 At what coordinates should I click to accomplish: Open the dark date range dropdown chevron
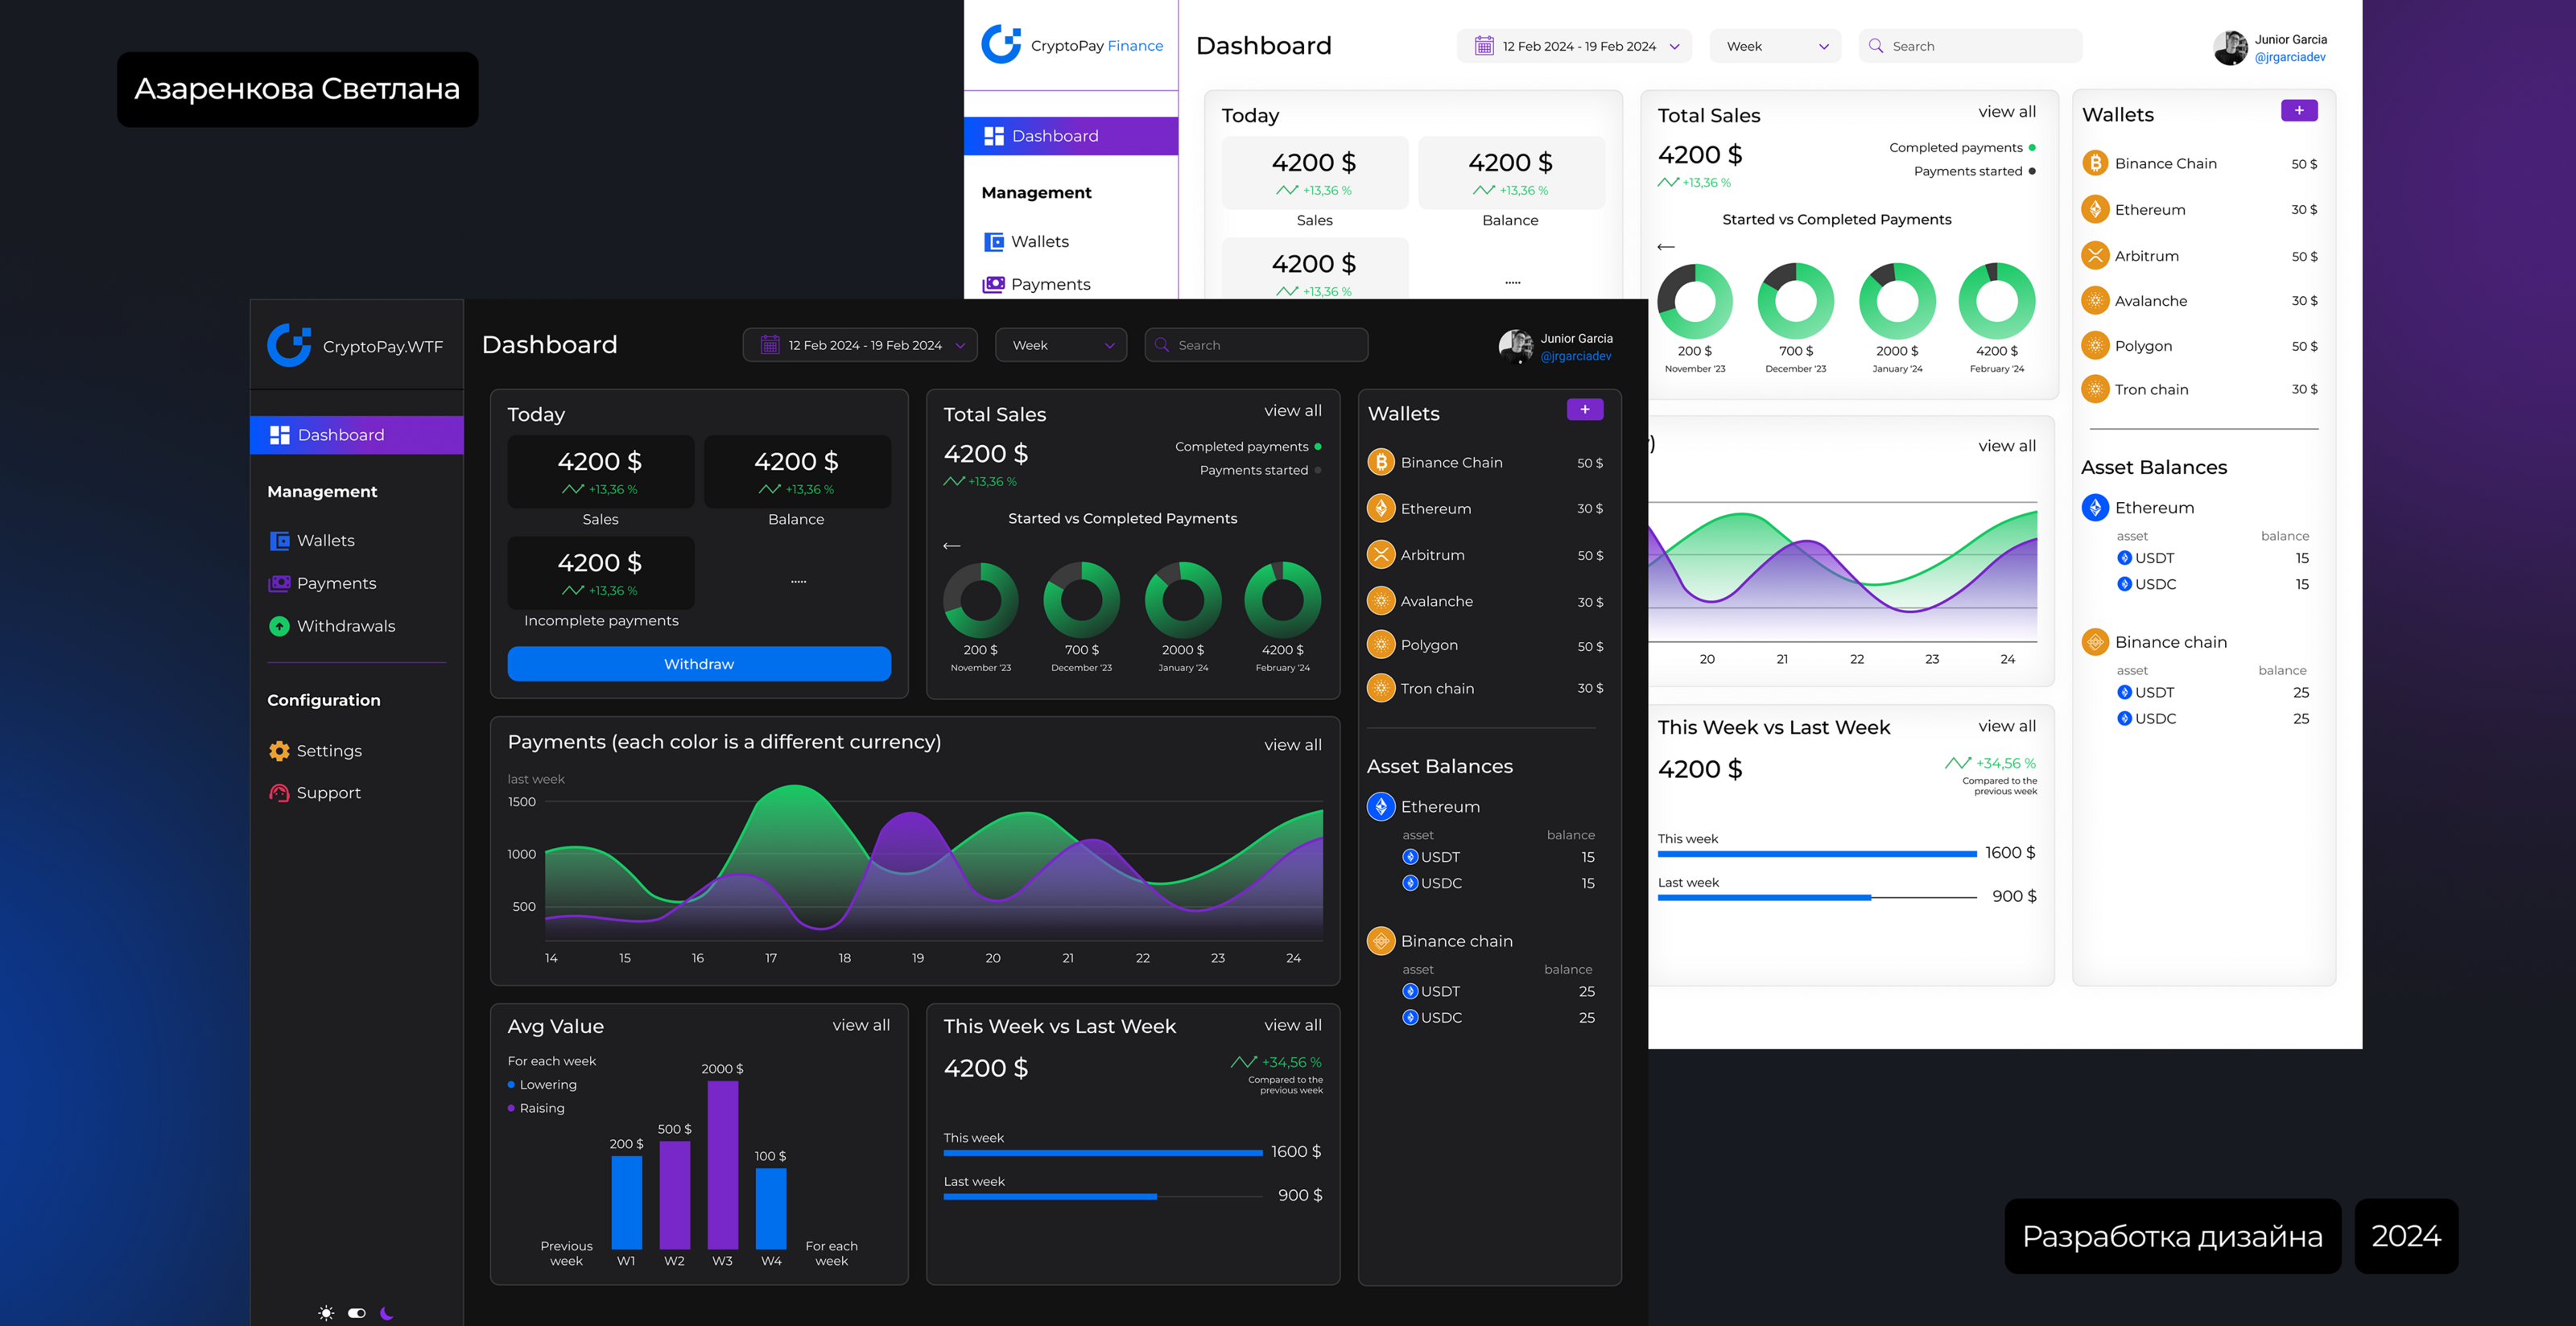(960, 346)
